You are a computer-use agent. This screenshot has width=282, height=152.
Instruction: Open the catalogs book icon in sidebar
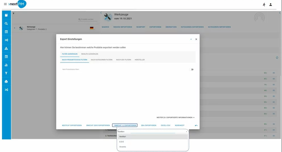point(6,15)
